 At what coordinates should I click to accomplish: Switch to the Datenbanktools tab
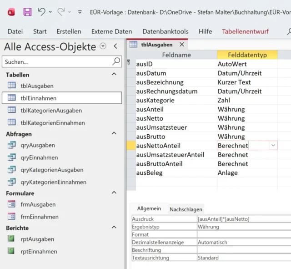point(166,31)
